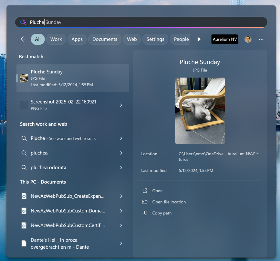Click the play arrow to show more filters
This screenshot has width=280, height=261.
[199, 39]
